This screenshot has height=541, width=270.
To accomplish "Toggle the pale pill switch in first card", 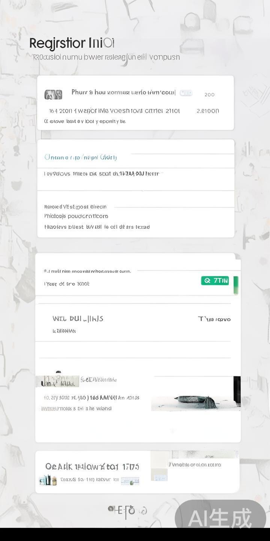I will pyautogui.click(x=186, y=93).
